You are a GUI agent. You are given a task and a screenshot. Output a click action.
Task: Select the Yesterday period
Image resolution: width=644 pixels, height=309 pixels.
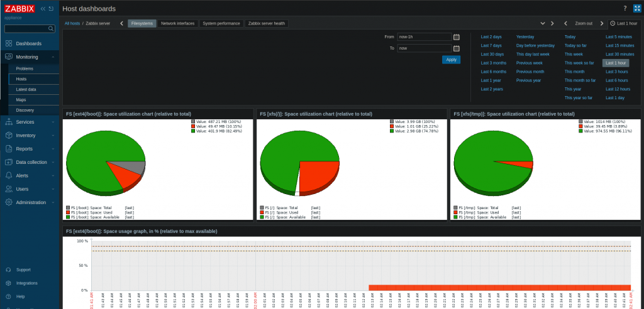pyautogui.click(x=525, y=37)
